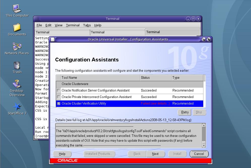Launch StarOffice 7 desktop icon
This screenshot has width=251, height=168.
tap(17, 109)
